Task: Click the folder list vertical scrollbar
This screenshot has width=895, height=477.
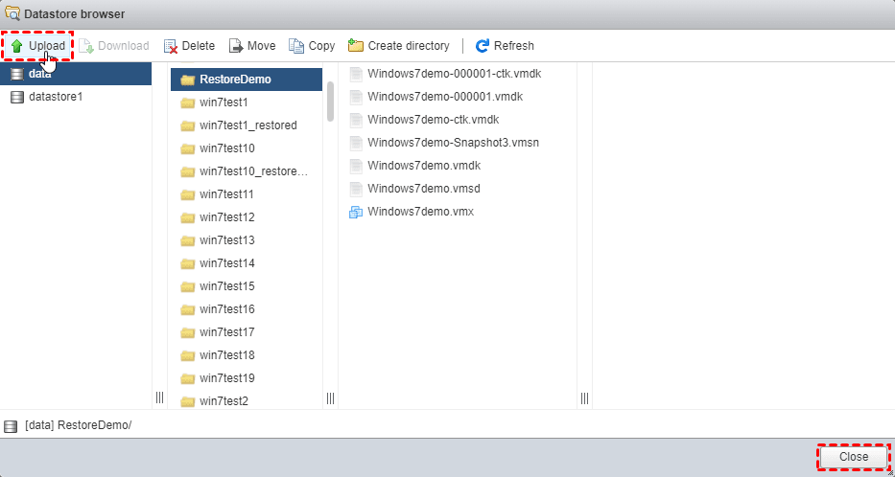Action: coord(330,101)
